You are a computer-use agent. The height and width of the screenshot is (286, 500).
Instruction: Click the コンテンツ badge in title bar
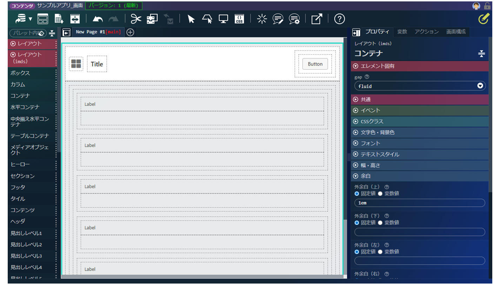pyautogui.click(x=22, y=6)
